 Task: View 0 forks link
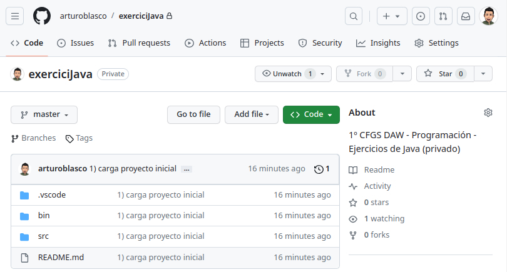coord(377,235)
